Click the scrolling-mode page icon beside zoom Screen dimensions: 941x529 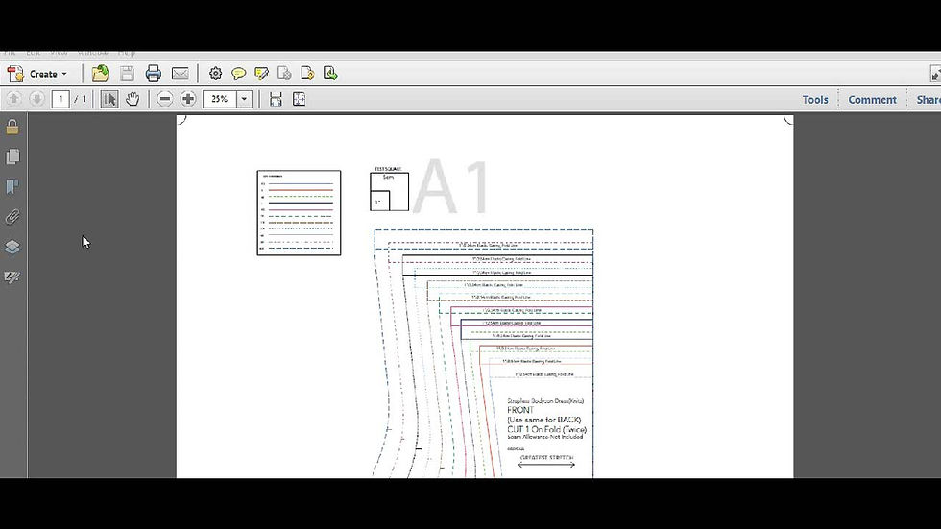pyautogui.click(x=276, y=99)
